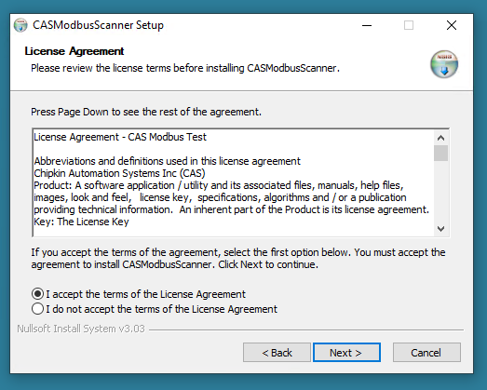Viewport: 487px width, 390px height.
Task: Cancel the installation
Action: pos(426,353)
